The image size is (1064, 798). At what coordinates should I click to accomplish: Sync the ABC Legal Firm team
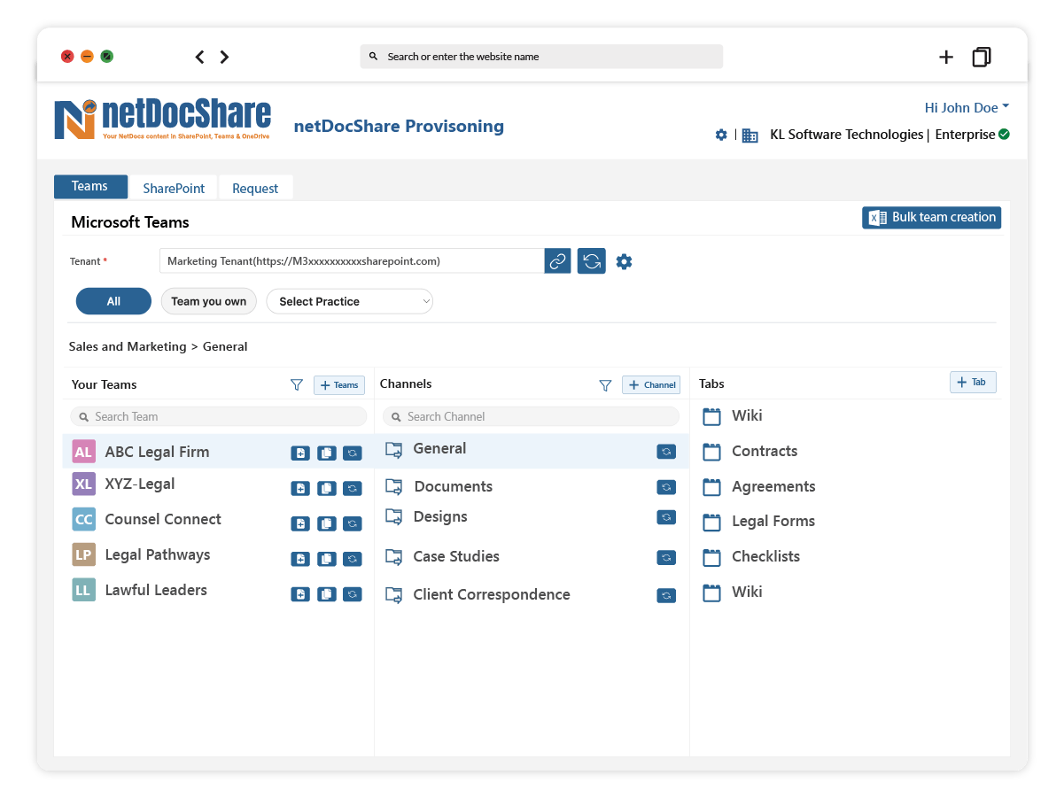(x=353, y=453)
